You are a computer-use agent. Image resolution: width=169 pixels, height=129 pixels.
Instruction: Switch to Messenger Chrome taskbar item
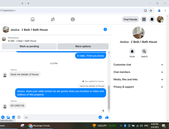[x=40, y=126]
